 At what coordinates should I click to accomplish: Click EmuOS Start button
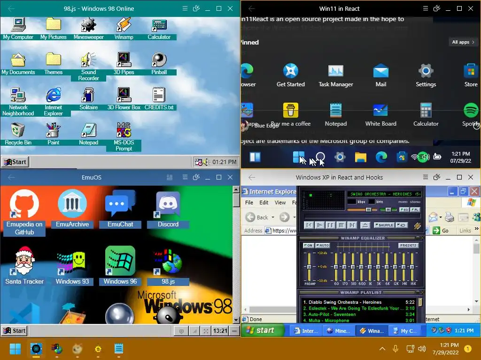click(x=15, y=330)
